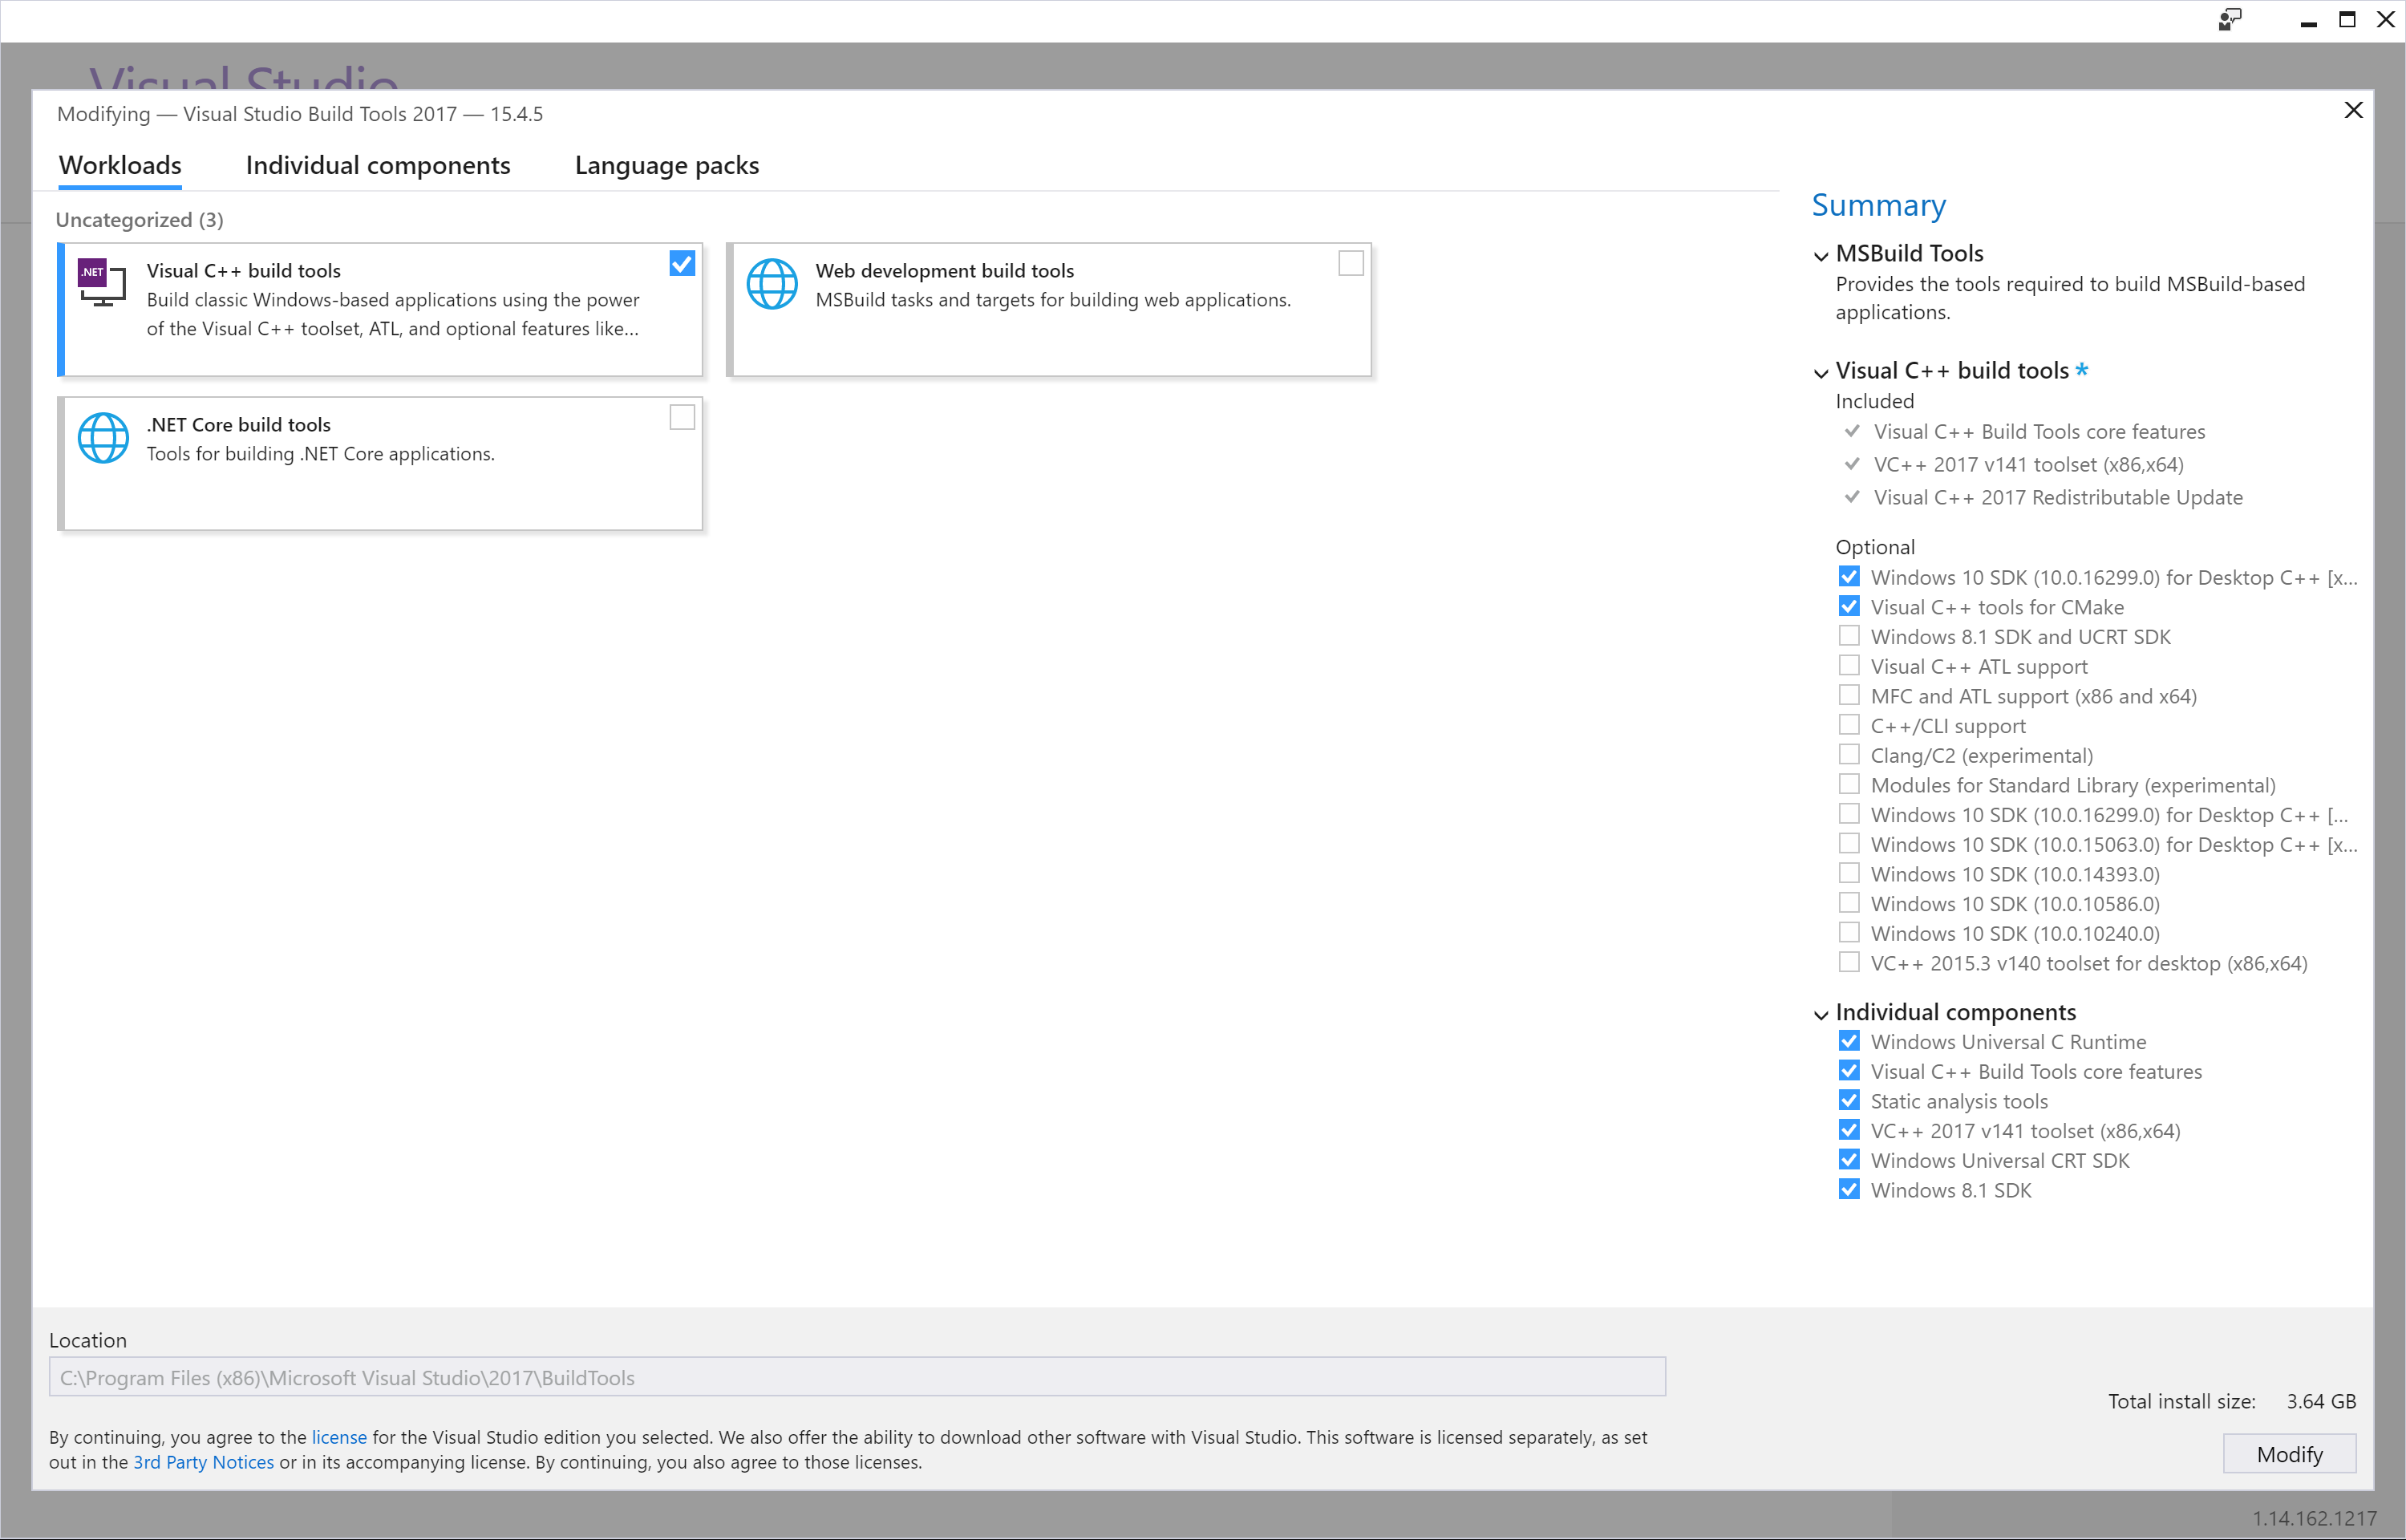
Task: Enable Clang/C2 (experimental) option
Action: (x=1849, y=755)
